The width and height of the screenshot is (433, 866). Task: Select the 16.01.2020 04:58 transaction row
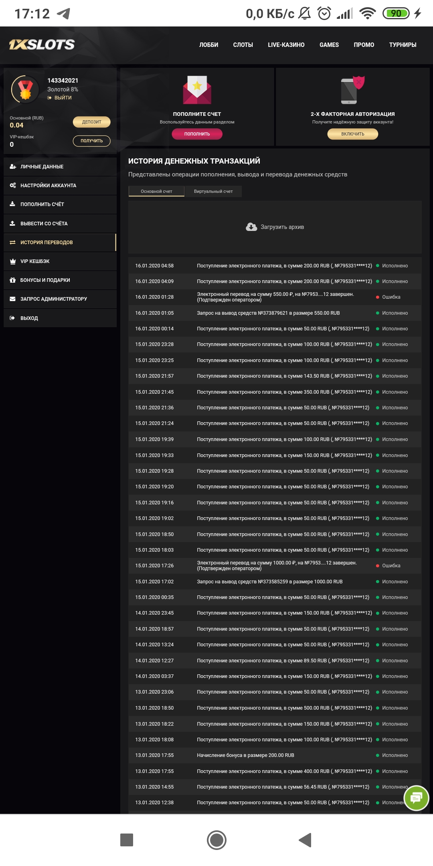[x=275, y=266]
